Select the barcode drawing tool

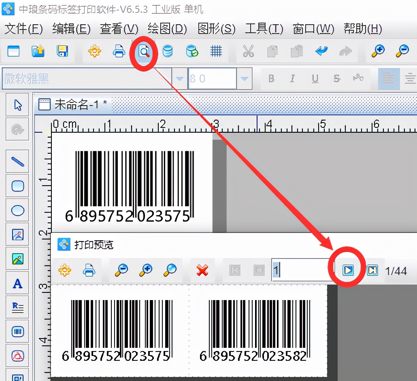click(x=17, y=332)
